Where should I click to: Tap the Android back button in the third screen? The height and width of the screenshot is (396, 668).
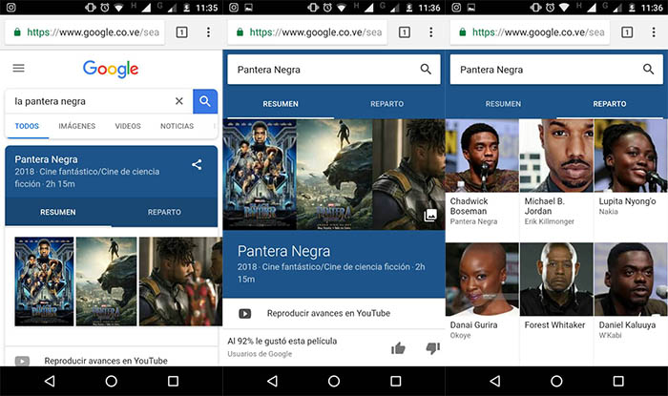[495, 381]
